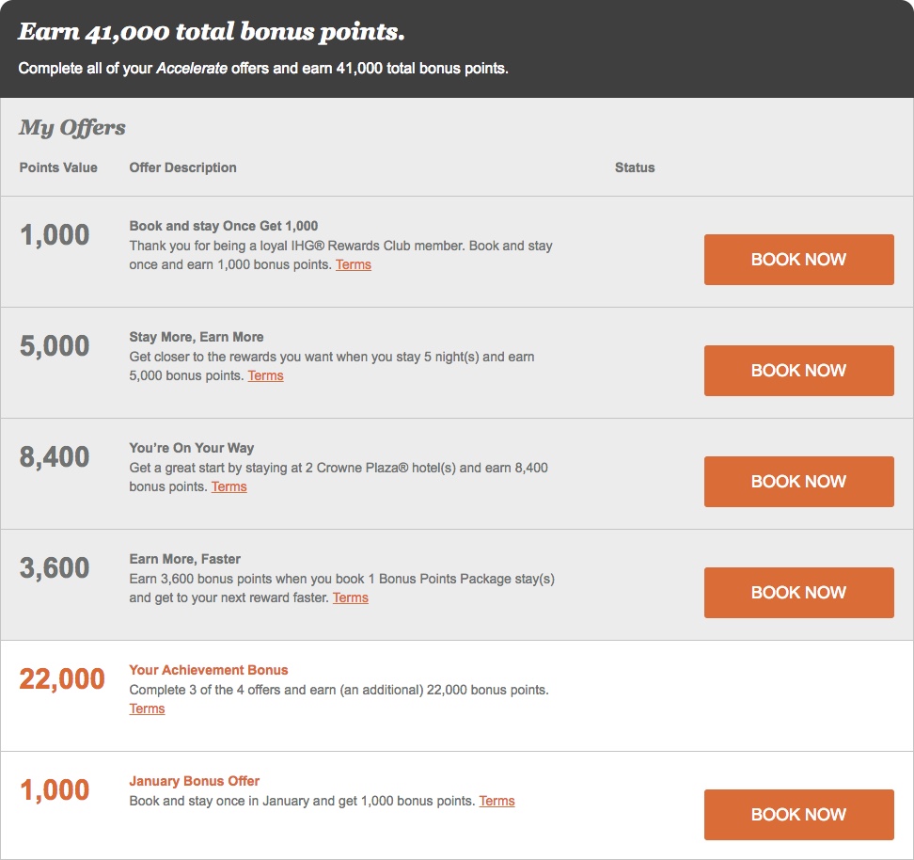
Task: Click BOOK NOW for Stay More, Earn More
Action: 798,371
